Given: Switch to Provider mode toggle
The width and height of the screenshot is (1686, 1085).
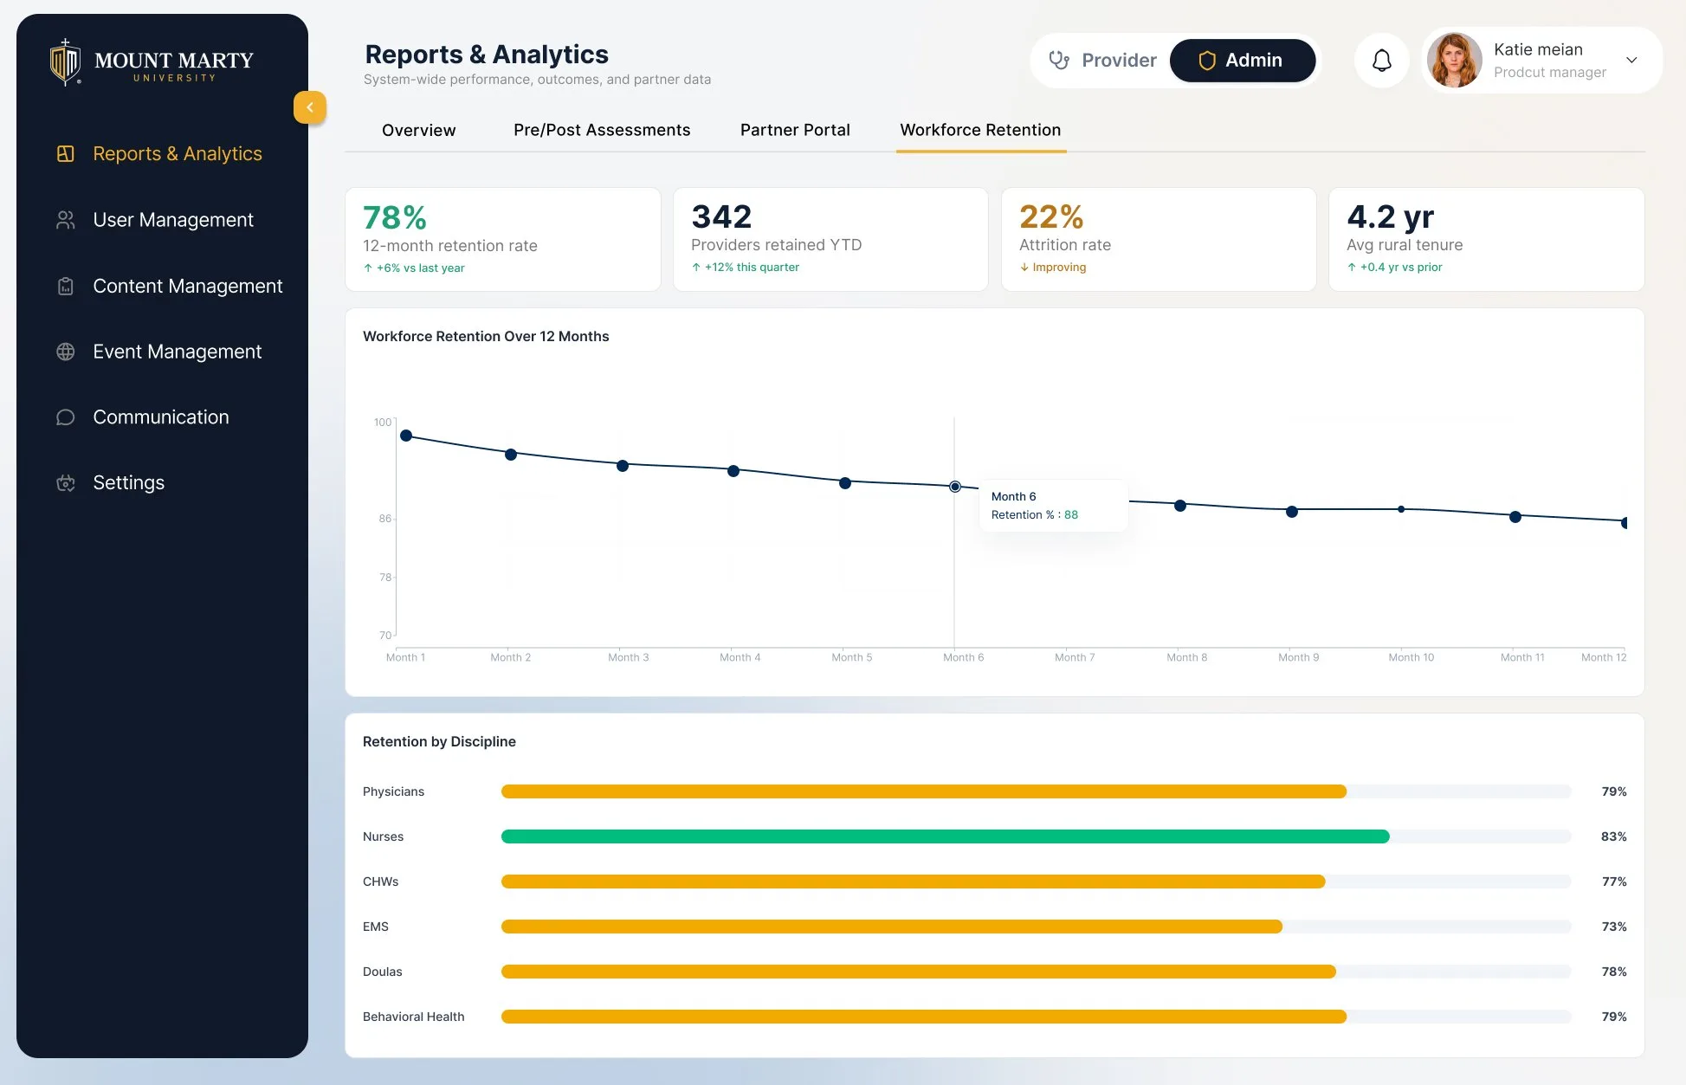Looking at the screenshot, I should [x=1102, y=60].
